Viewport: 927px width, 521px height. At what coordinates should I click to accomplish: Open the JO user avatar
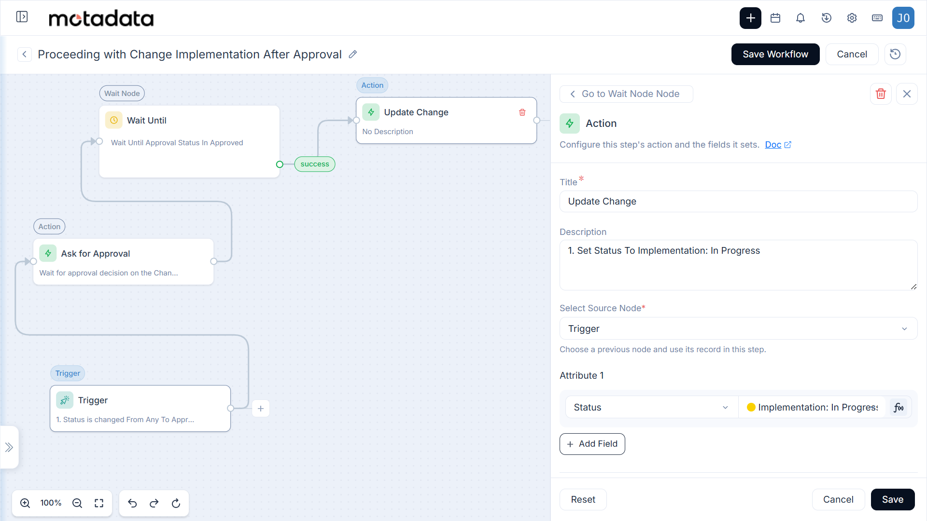pyautogui.click(x=903, y=18)
